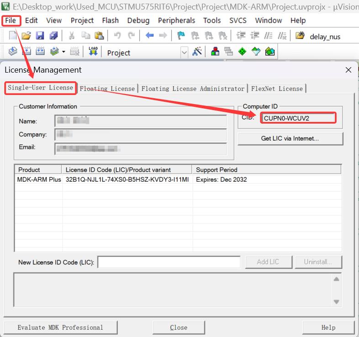
Task: Click the Clear All Bookmarks icon
Action: pos(222,36)
